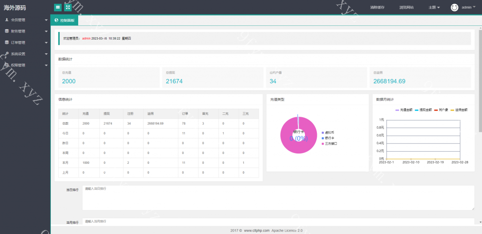Image resolution: width=482 pixels, height=234 pixels.
Task: Expand the 订单管理 menu arrow
Action: point(46,43)
